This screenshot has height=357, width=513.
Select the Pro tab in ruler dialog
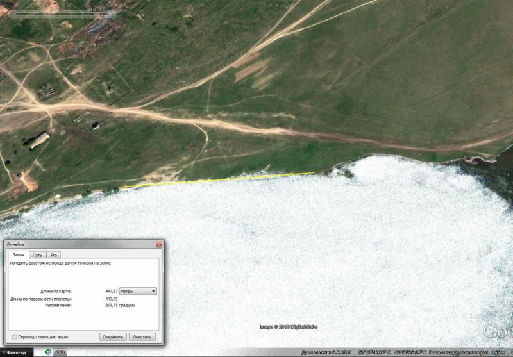[x=54, y=255]
